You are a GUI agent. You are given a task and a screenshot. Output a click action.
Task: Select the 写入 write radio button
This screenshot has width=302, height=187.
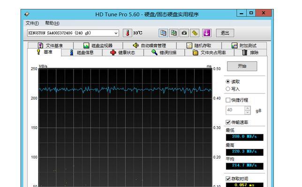(x=228, y=89)
